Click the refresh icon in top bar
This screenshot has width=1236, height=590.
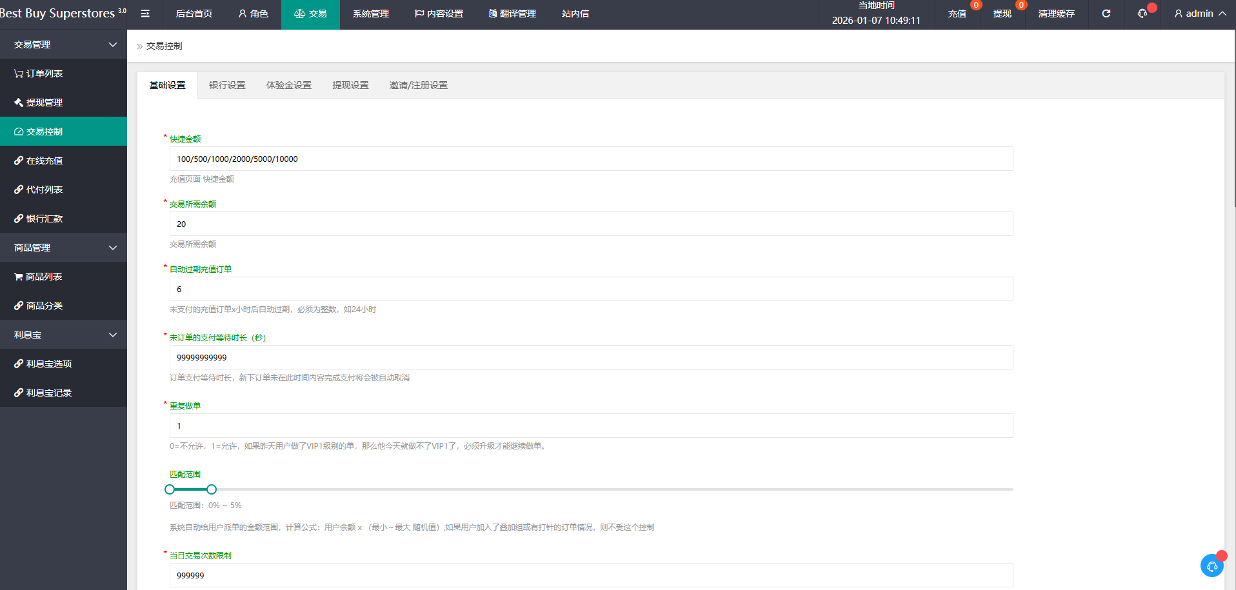[x=1106, y=14]
